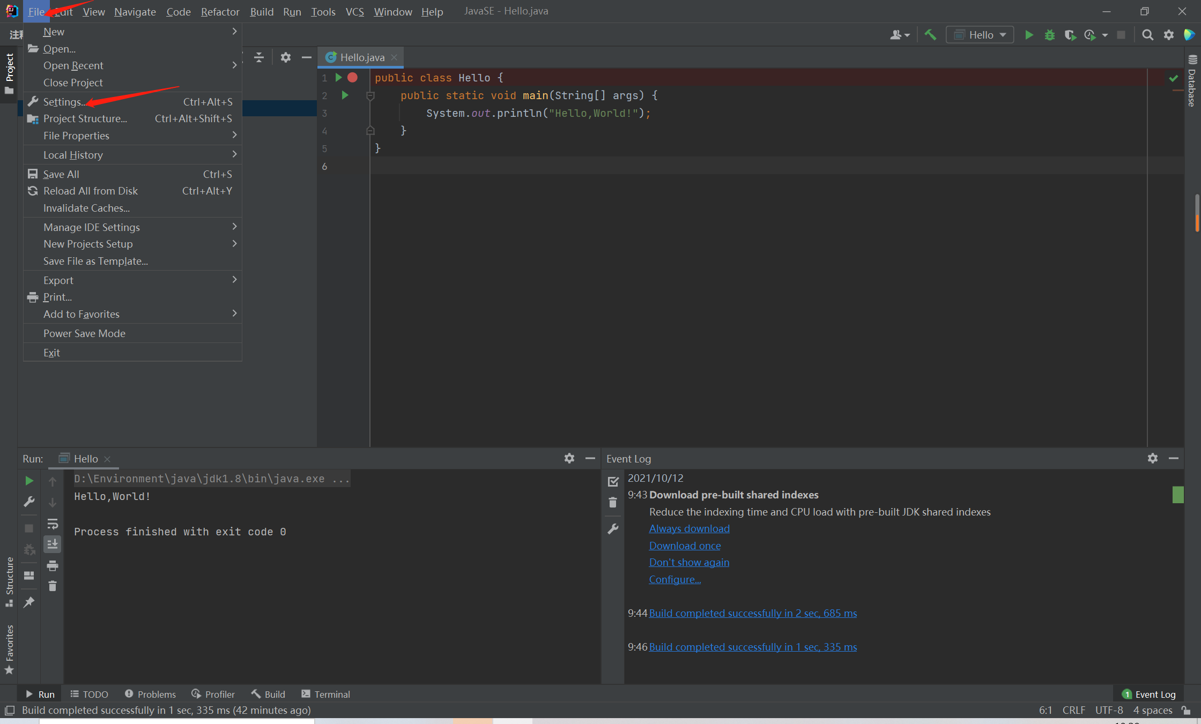Viewport: 1201px width, 724px height.
Task: Click the Don't show again link
Action: [689, 562]
